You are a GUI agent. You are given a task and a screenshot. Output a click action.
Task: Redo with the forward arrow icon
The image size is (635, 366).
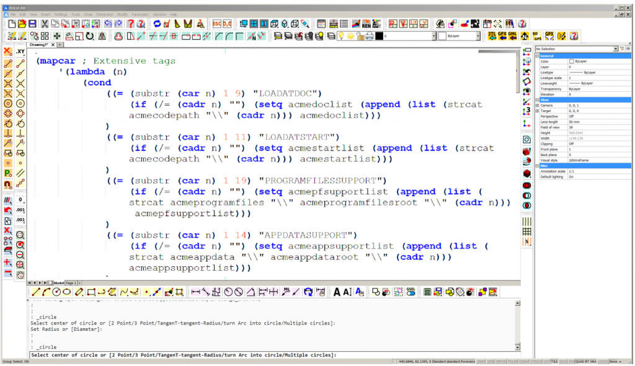point(118,24)
